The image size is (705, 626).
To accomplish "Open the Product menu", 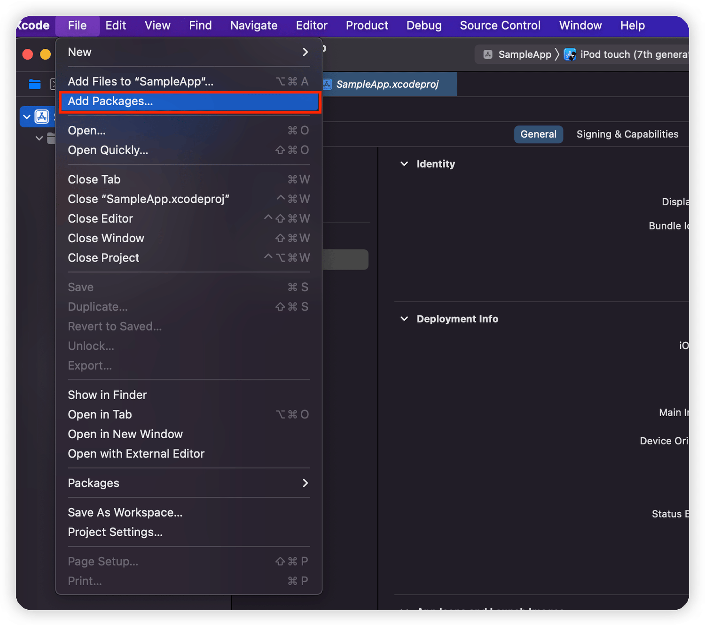I will [367, 25].
